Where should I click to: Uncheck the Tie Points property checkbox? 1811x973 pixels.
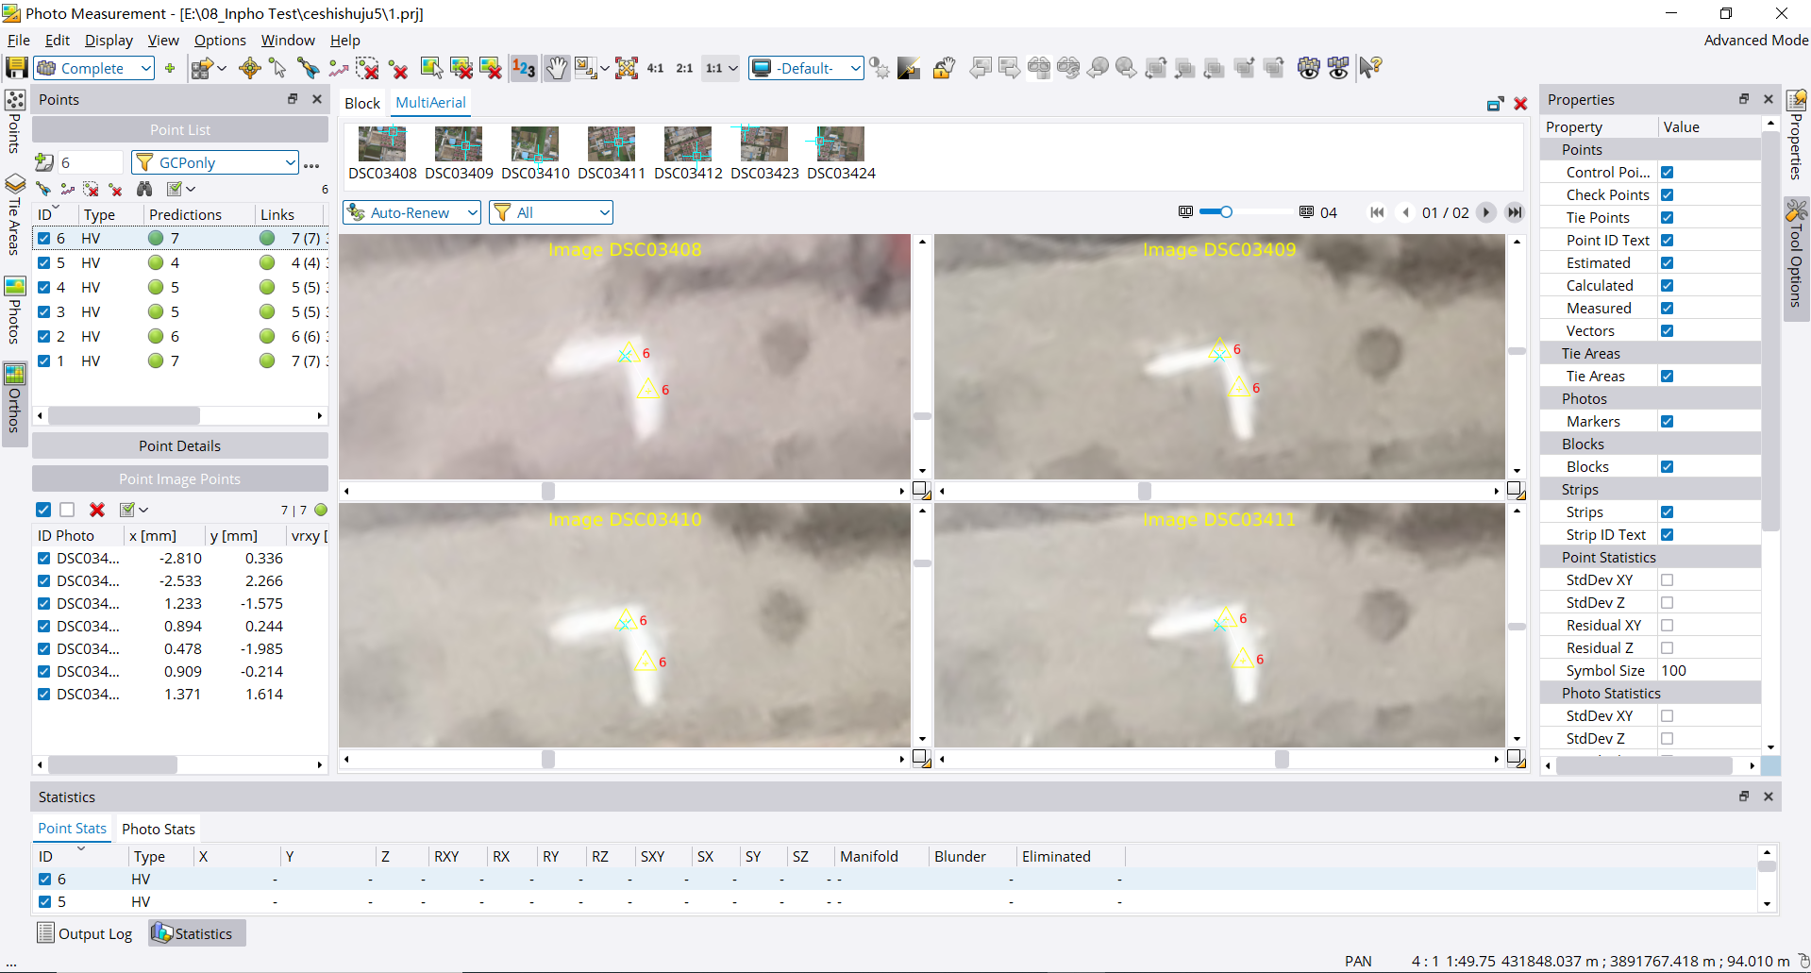(1668, 218)
